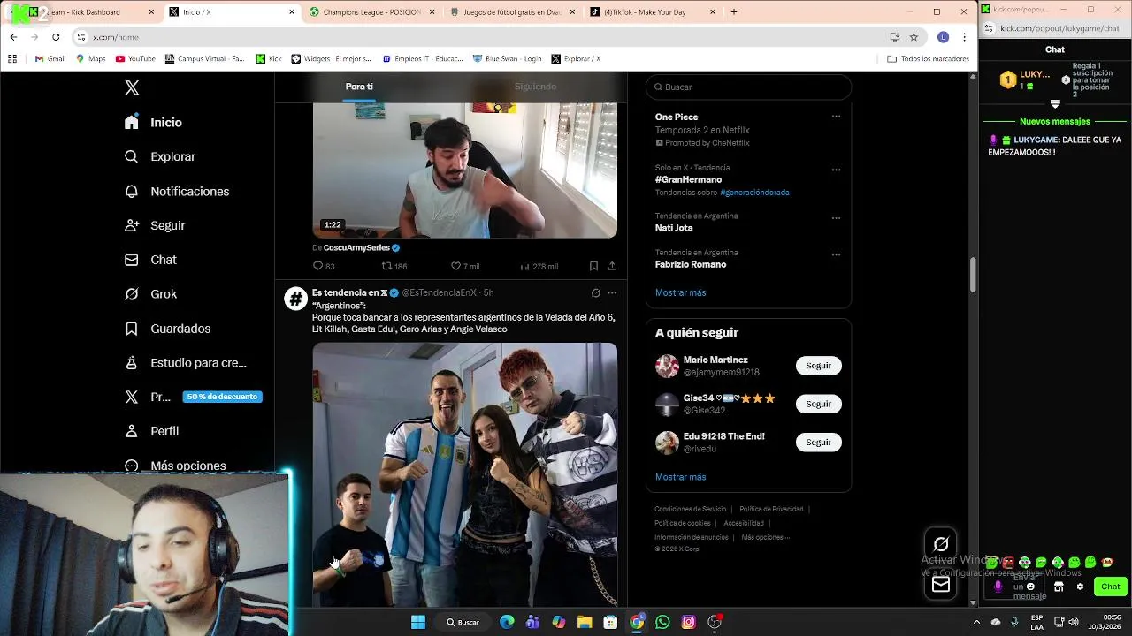Click the Perfil person icon
The height and width of the screenshot is (636, 1132).
click(x=132, y=431)
